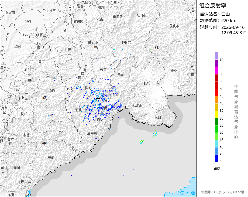Click the 西丰 map label
This screenshot has width=248, height=197.
42,61
